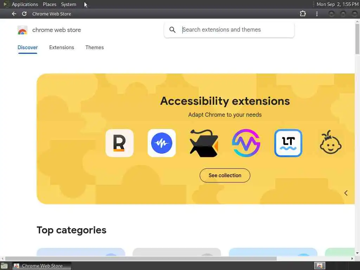Open the extensions puzzle icon
360x270 pixels.
303,14
